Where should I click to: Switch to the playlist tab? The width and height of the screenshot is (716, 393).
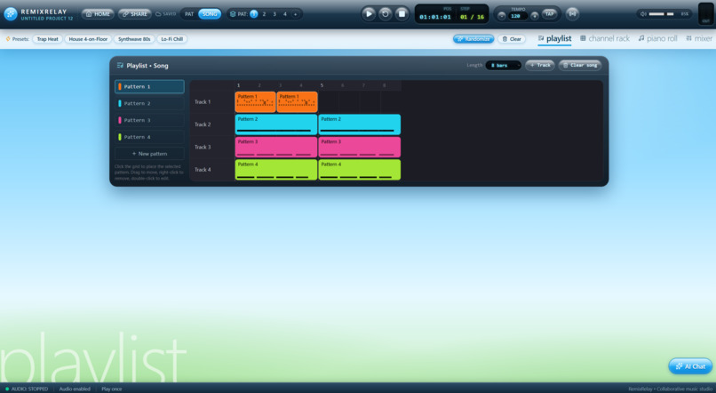[x=554, y=39]
